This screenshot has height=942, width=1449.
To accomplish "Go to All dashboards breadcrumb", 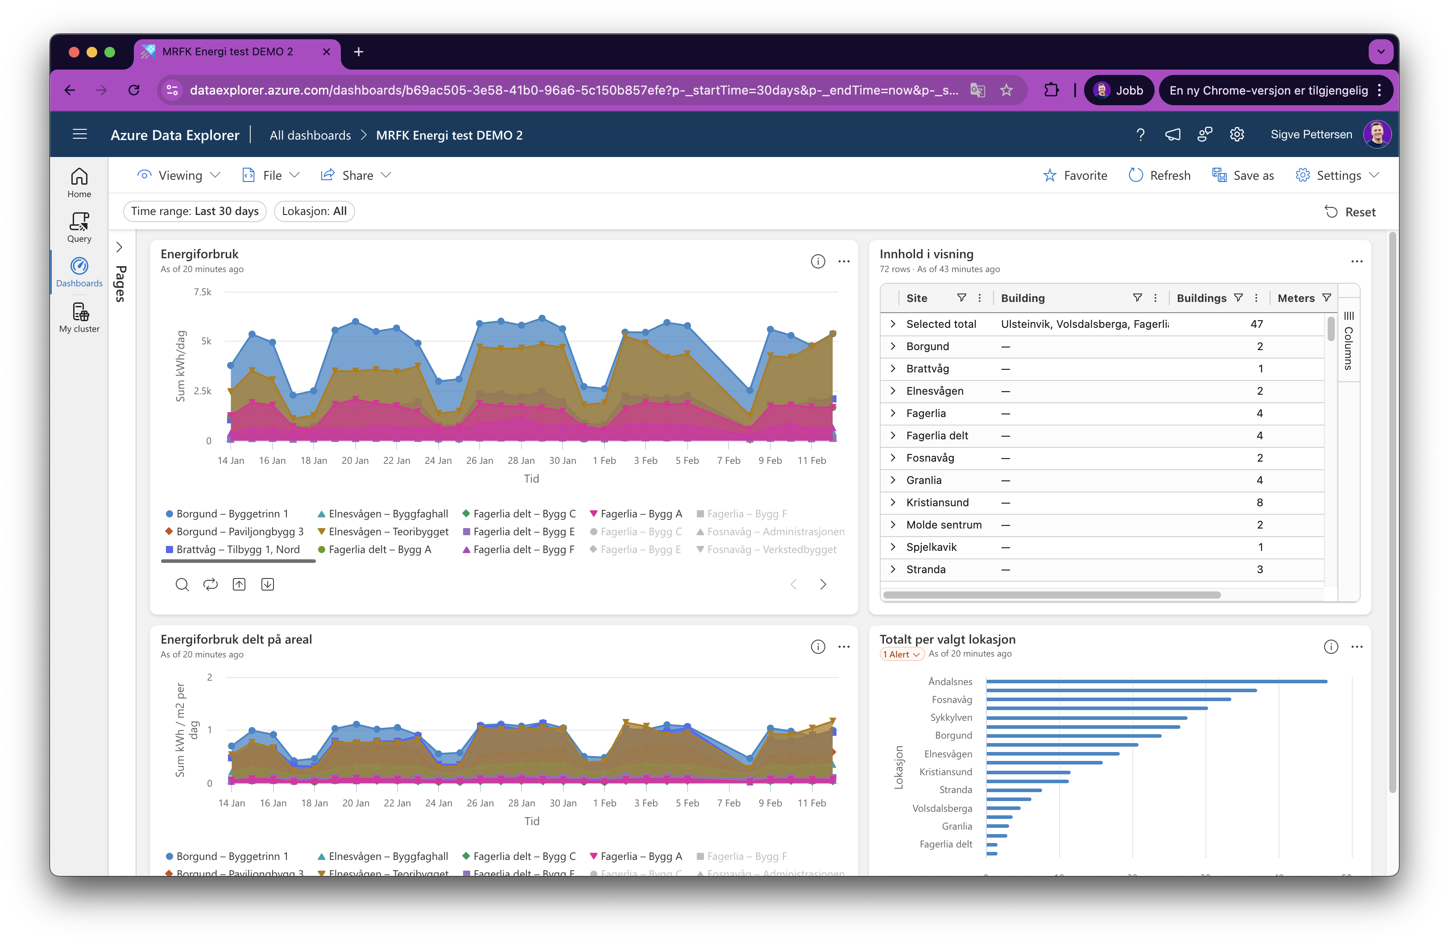I will click(x=310, y=135).
